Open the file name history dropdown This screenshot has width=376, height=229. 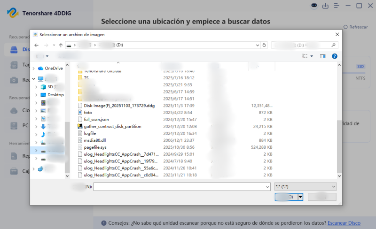tap(267, 187)
